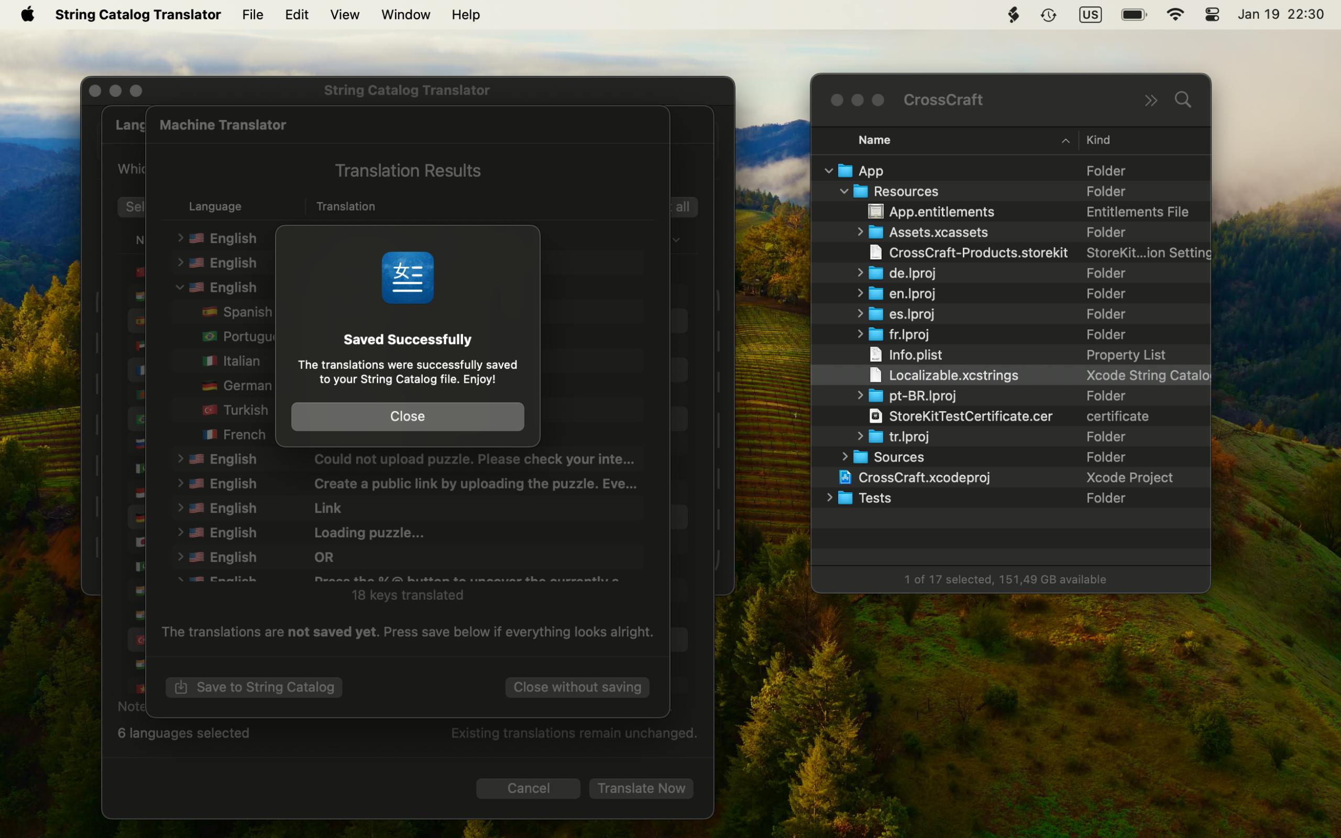Expand the pt-BR.lproj folder
This screenshot has width=1341, height=838.
tap(860, 395)
